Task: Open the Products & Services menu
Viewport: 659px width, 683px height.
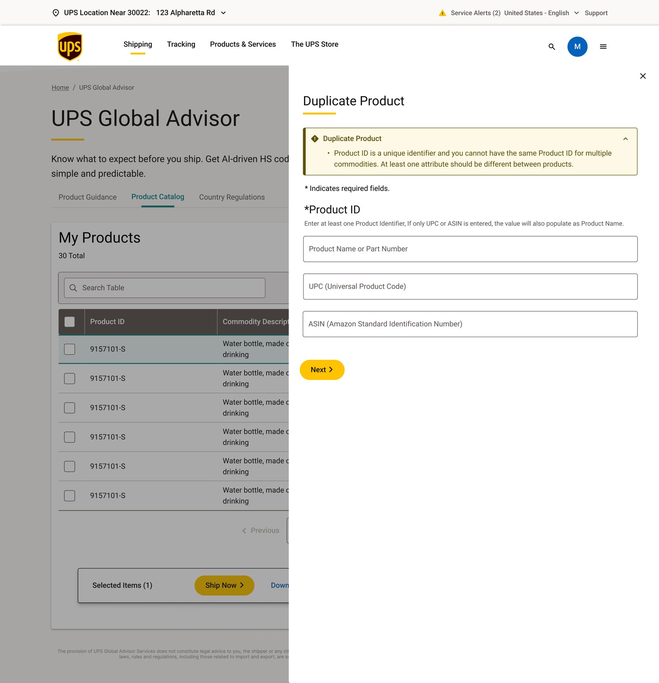Action: (x=243, y=44)
